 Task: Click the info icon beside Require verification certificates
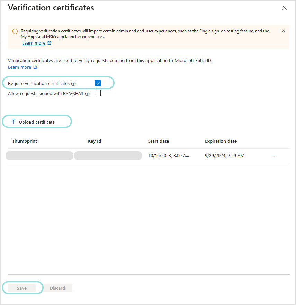pyautogui.click(x=73, y=83)
